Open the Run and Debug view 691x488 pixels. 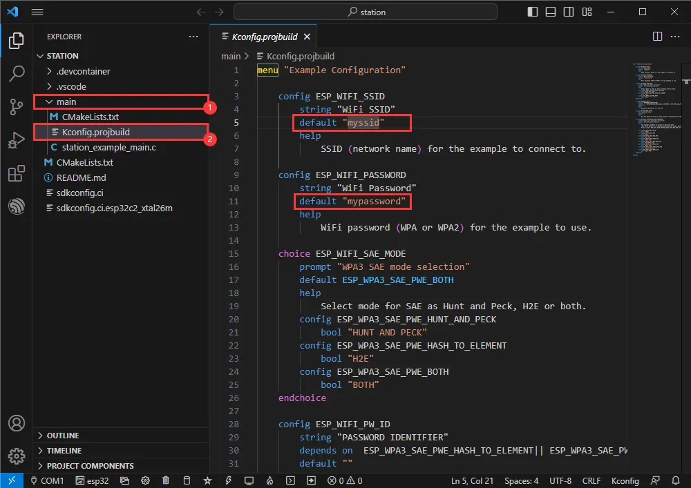(x=17, y=140)
